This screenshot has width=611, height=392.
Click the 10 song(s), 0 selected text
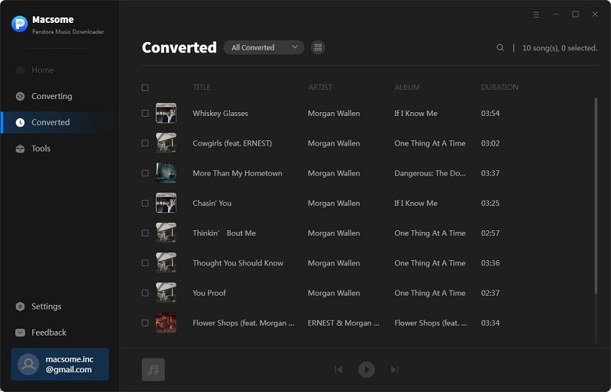[560, 48]
